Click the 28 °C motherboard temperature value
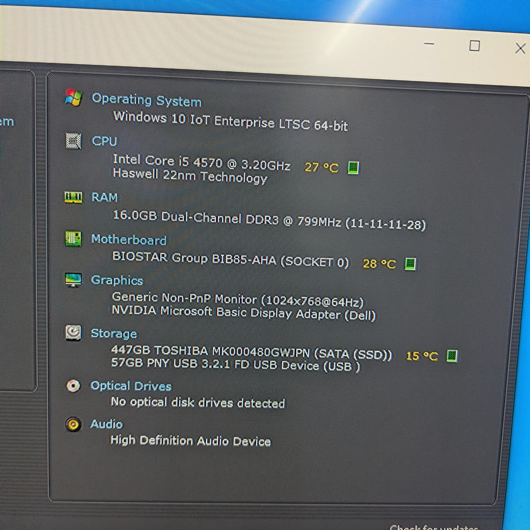The height and width of the screenshot is (530, 530). point(379,264)
